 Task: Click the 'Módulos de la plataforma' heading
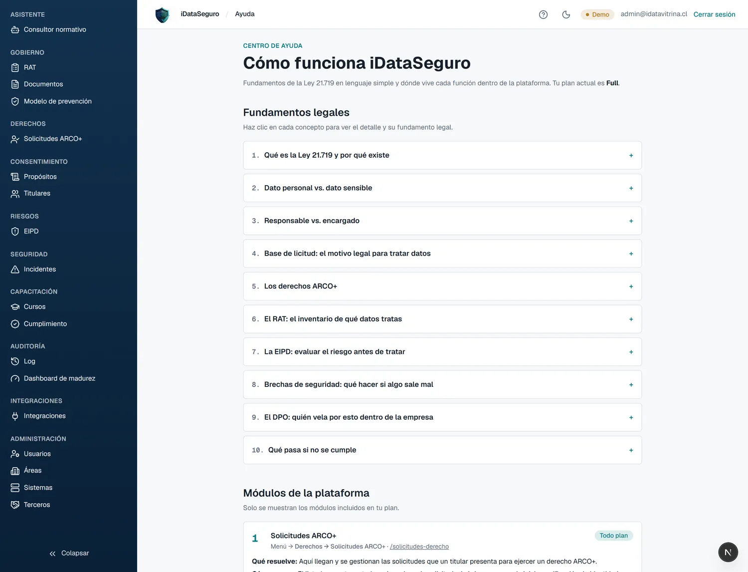pos(306,493)
